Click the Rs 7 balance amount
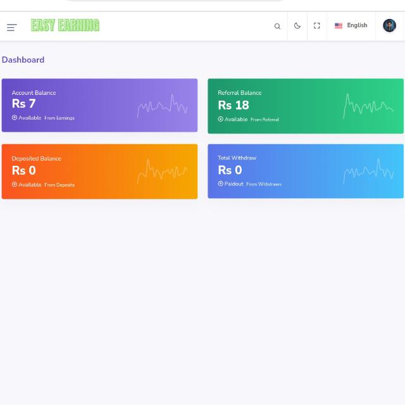405x405 pixels. click(x=24, y=104)
